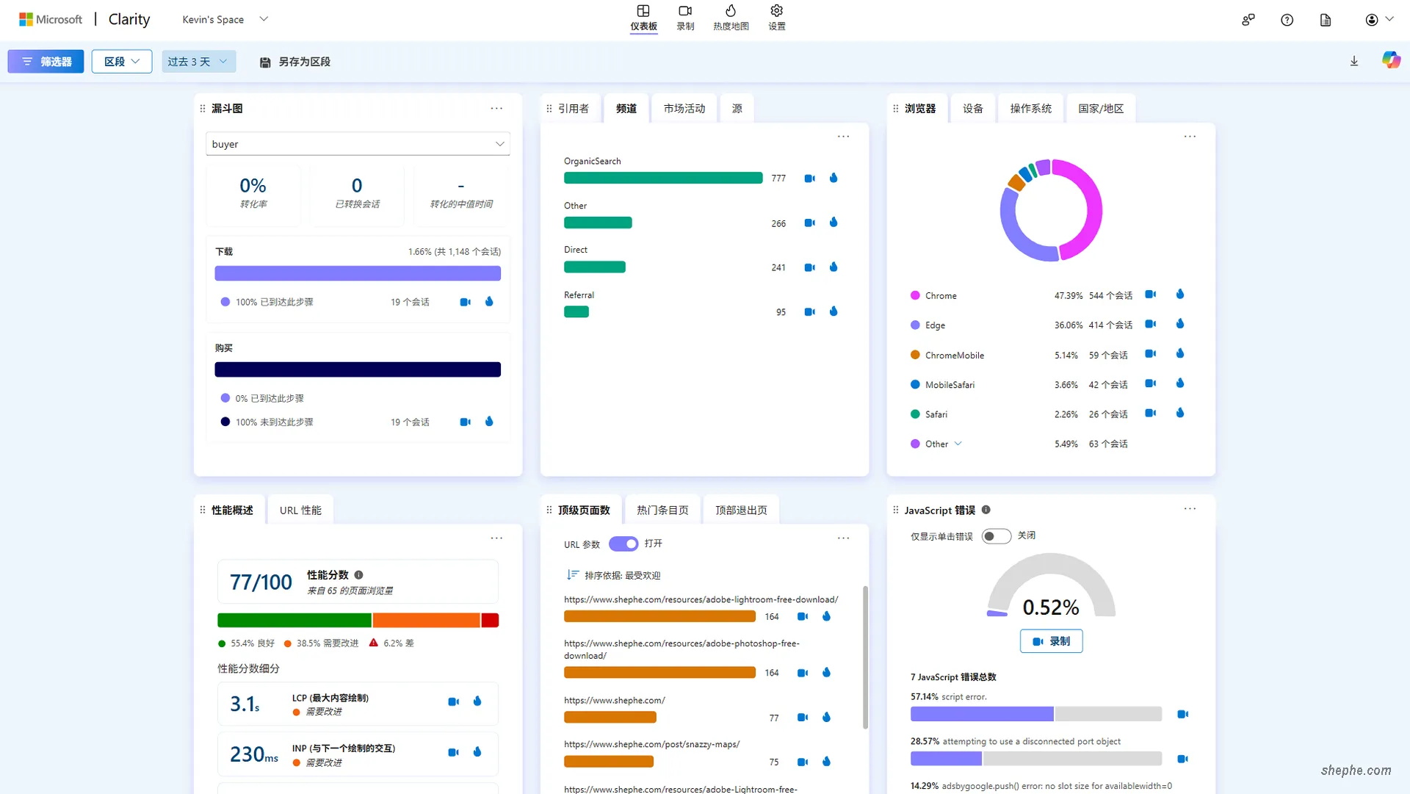Click the 录制 button under JavaScript errors
This screenshot has height=794, width=1410.
(1050, 641)
